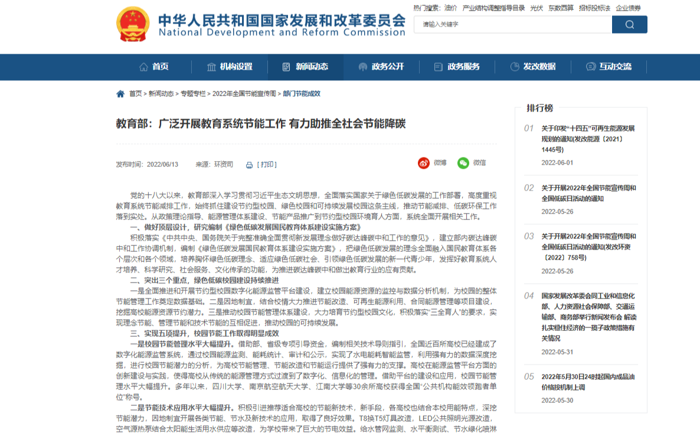
Task: Open ranking 02 节能宣传周和低碳日活动的通知
Action: point(589,193)
